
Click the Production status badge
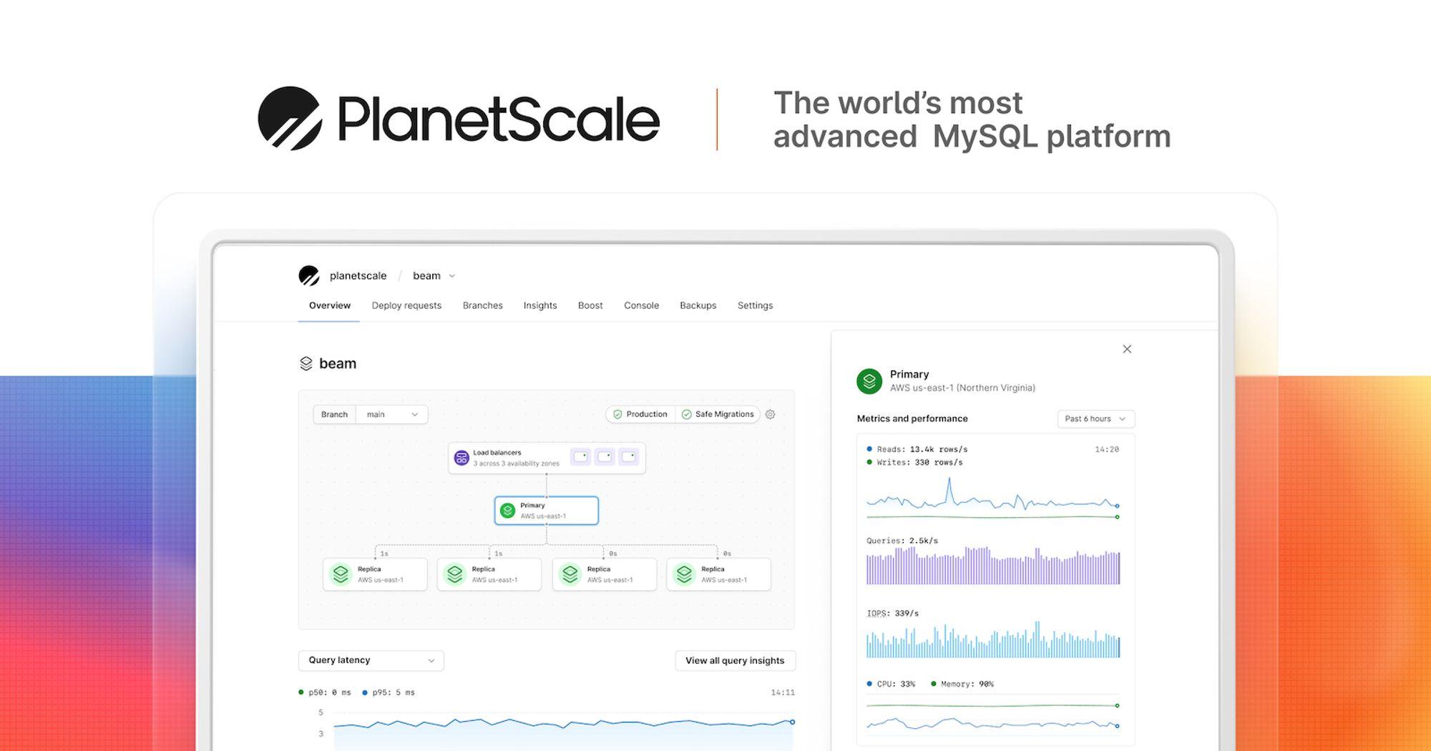click(640, 414)
